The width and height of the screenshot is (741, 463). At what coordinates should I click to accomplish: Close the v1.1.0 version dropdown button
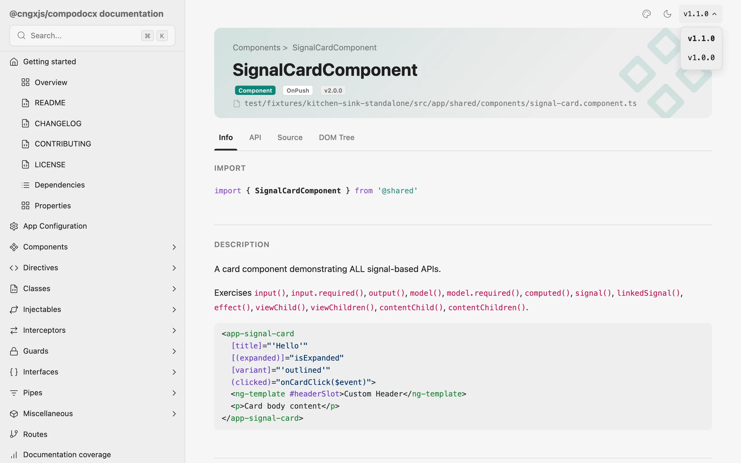tap(700, 14)
